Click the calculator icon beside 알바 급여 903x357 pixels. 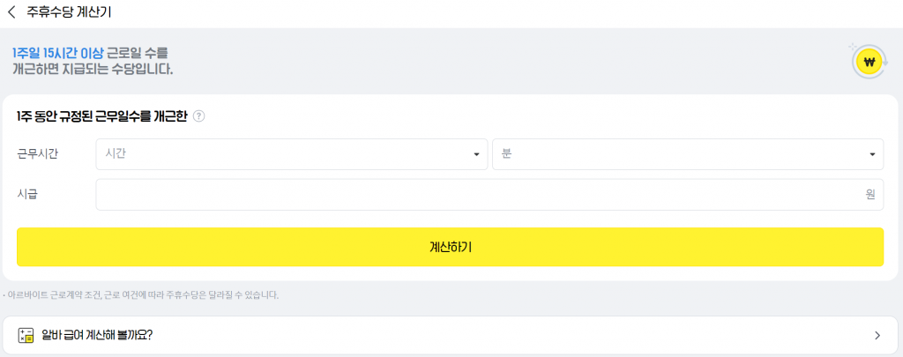(x=26, y=335)
